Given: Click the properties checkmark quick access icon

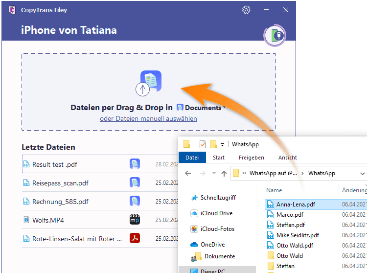Looking at the screenshot, I should coord(203,144).
